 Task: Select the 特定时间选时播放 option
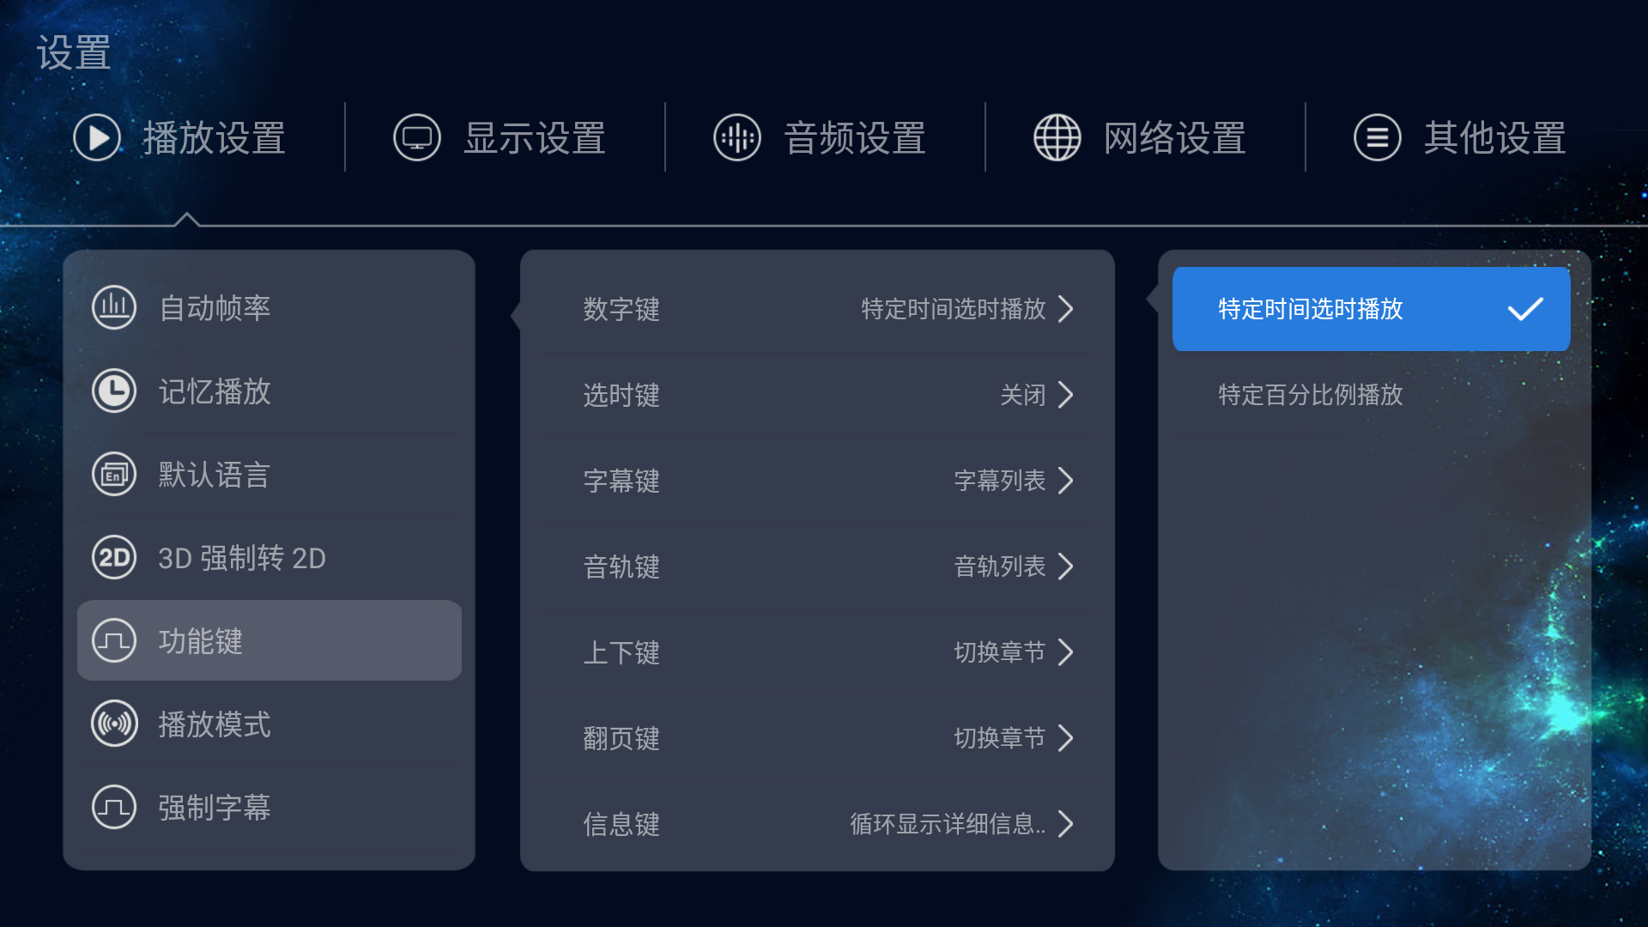point(1371,309)
